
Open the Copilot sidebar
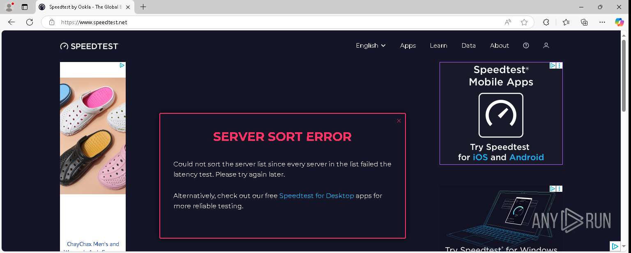[619, 22]
